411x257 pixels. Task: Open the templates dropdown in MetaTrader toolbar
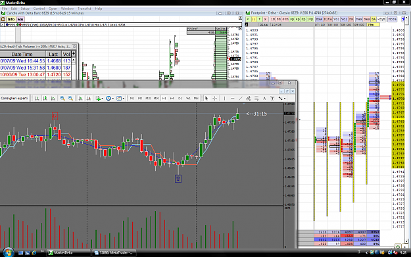(x=120, y=98)
